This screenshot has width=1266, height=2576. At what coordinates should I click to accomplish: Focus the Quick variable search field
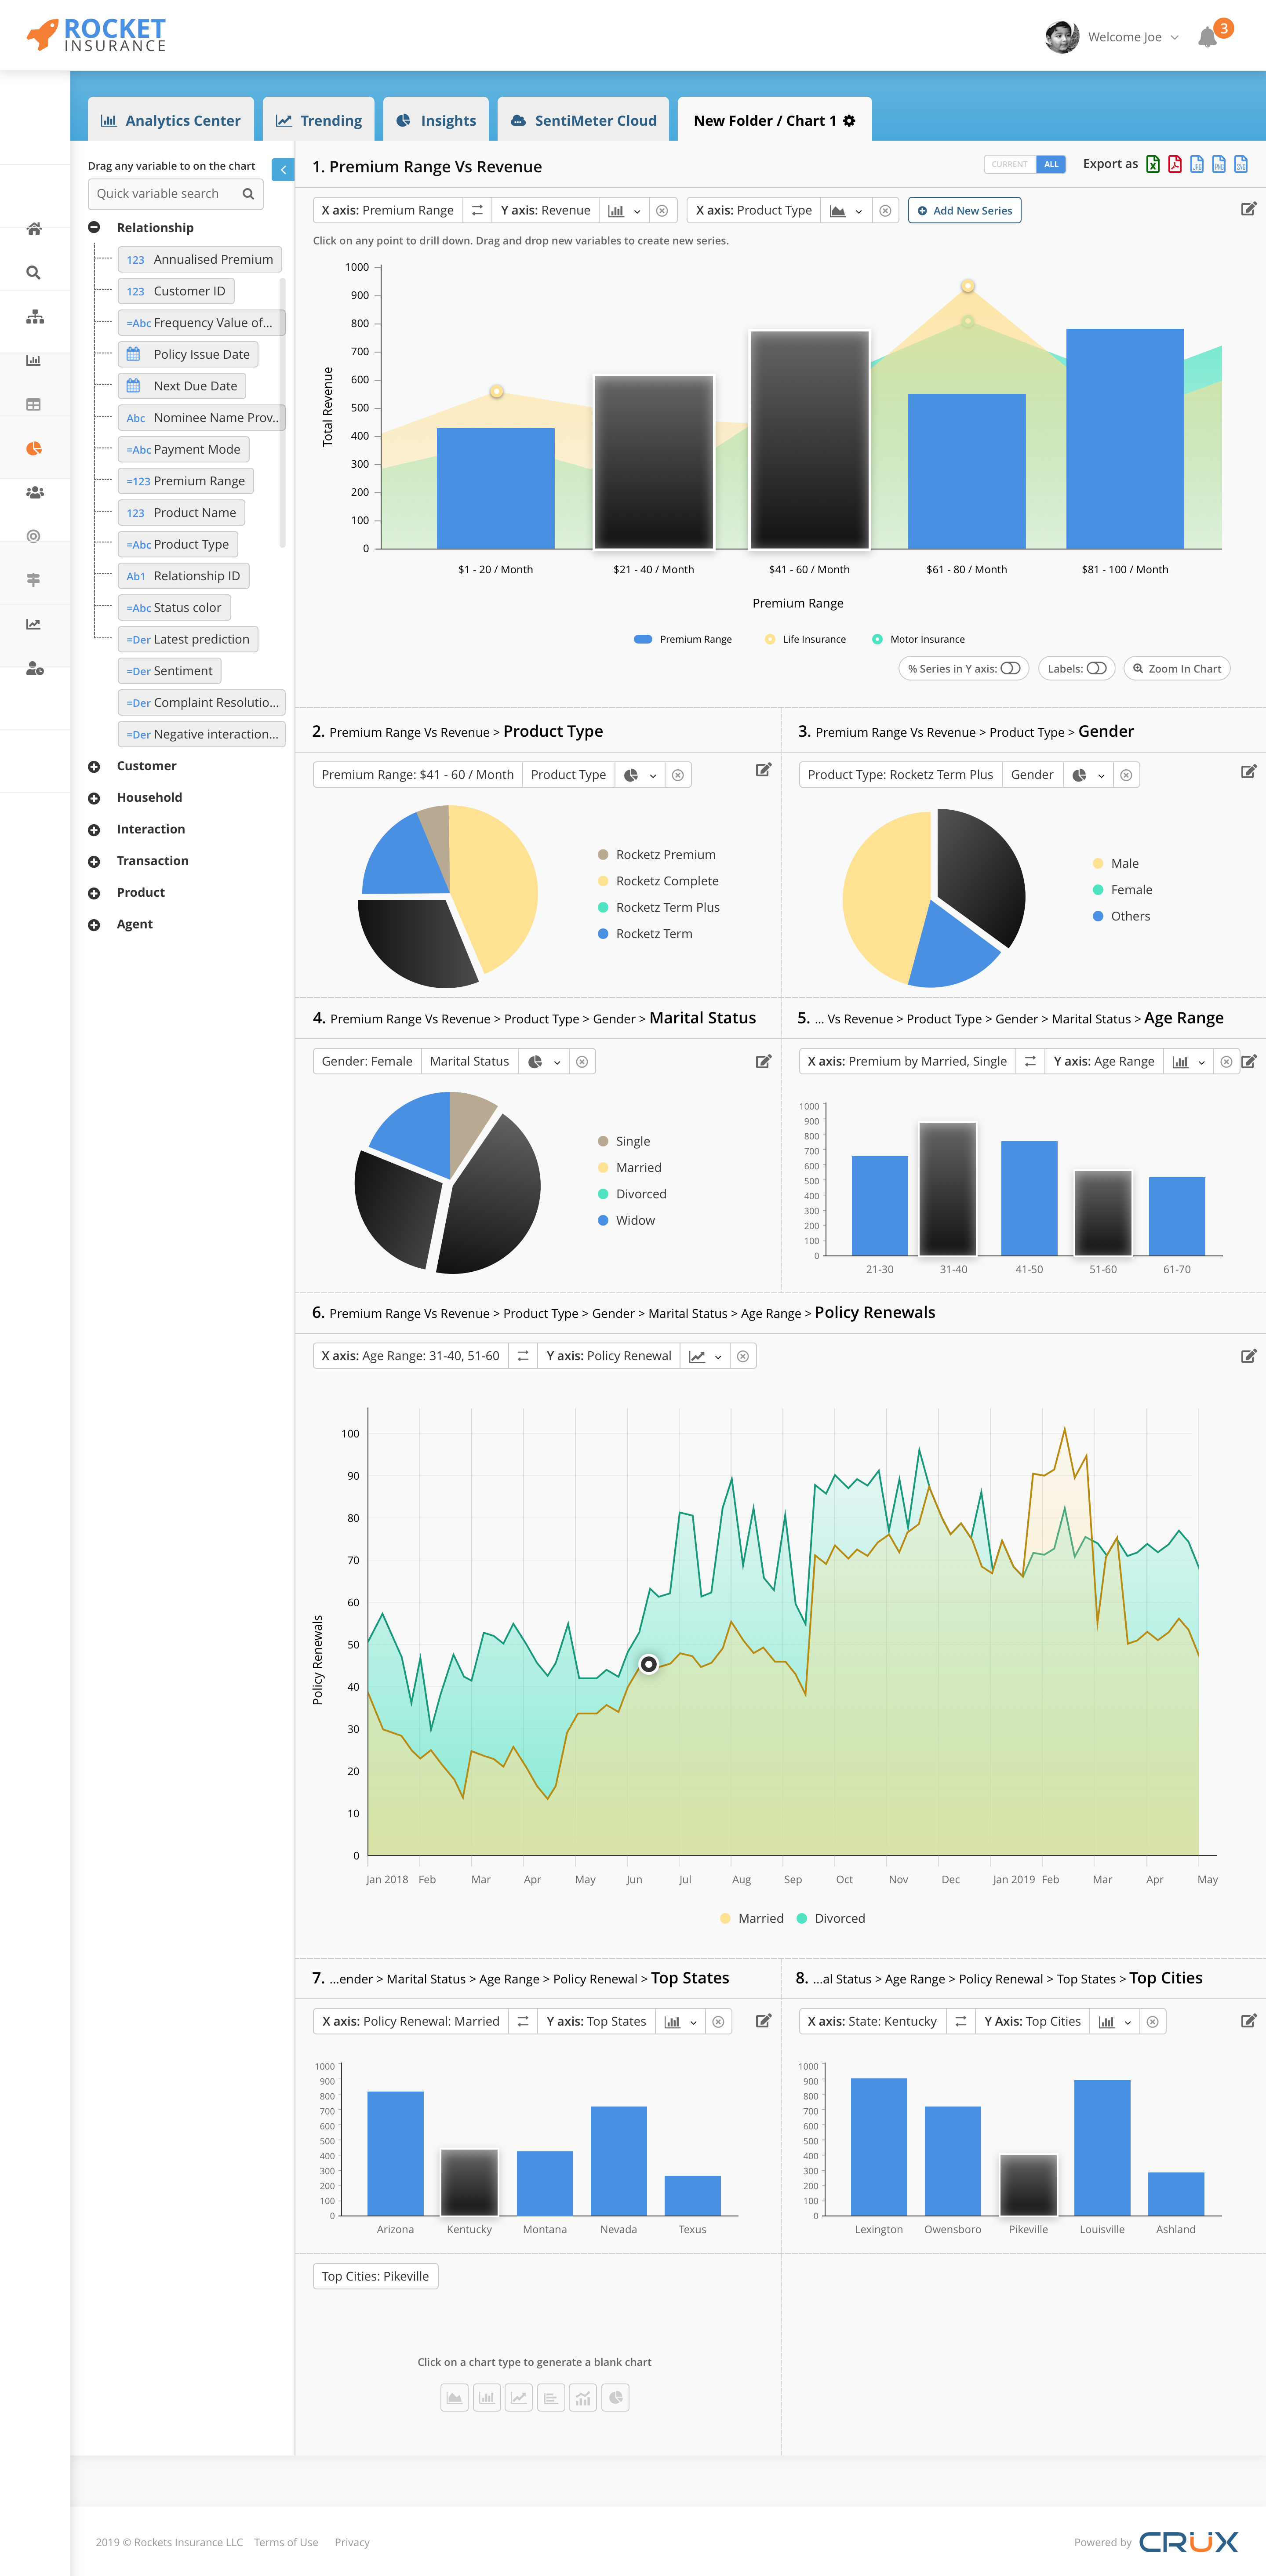(x=175, y=194)
